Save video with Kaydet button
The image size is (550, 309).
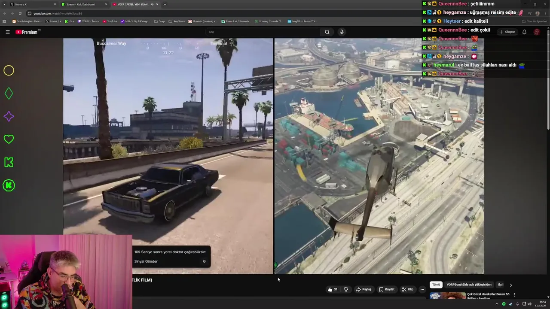[x=387, y=289]
